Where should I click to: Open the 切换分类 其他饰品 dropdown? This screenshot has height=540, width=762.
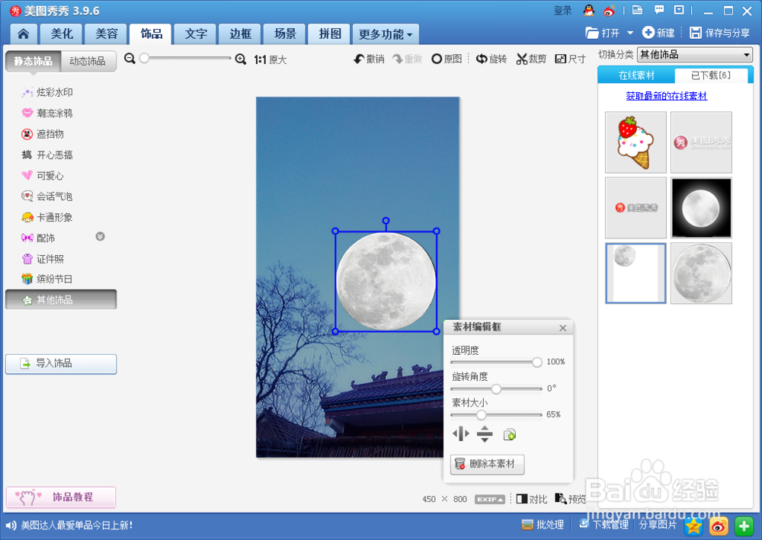[x=695, y=55]
